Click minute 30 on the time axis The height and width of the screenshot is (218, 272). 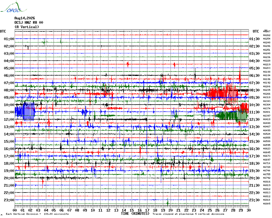(249, 210)
